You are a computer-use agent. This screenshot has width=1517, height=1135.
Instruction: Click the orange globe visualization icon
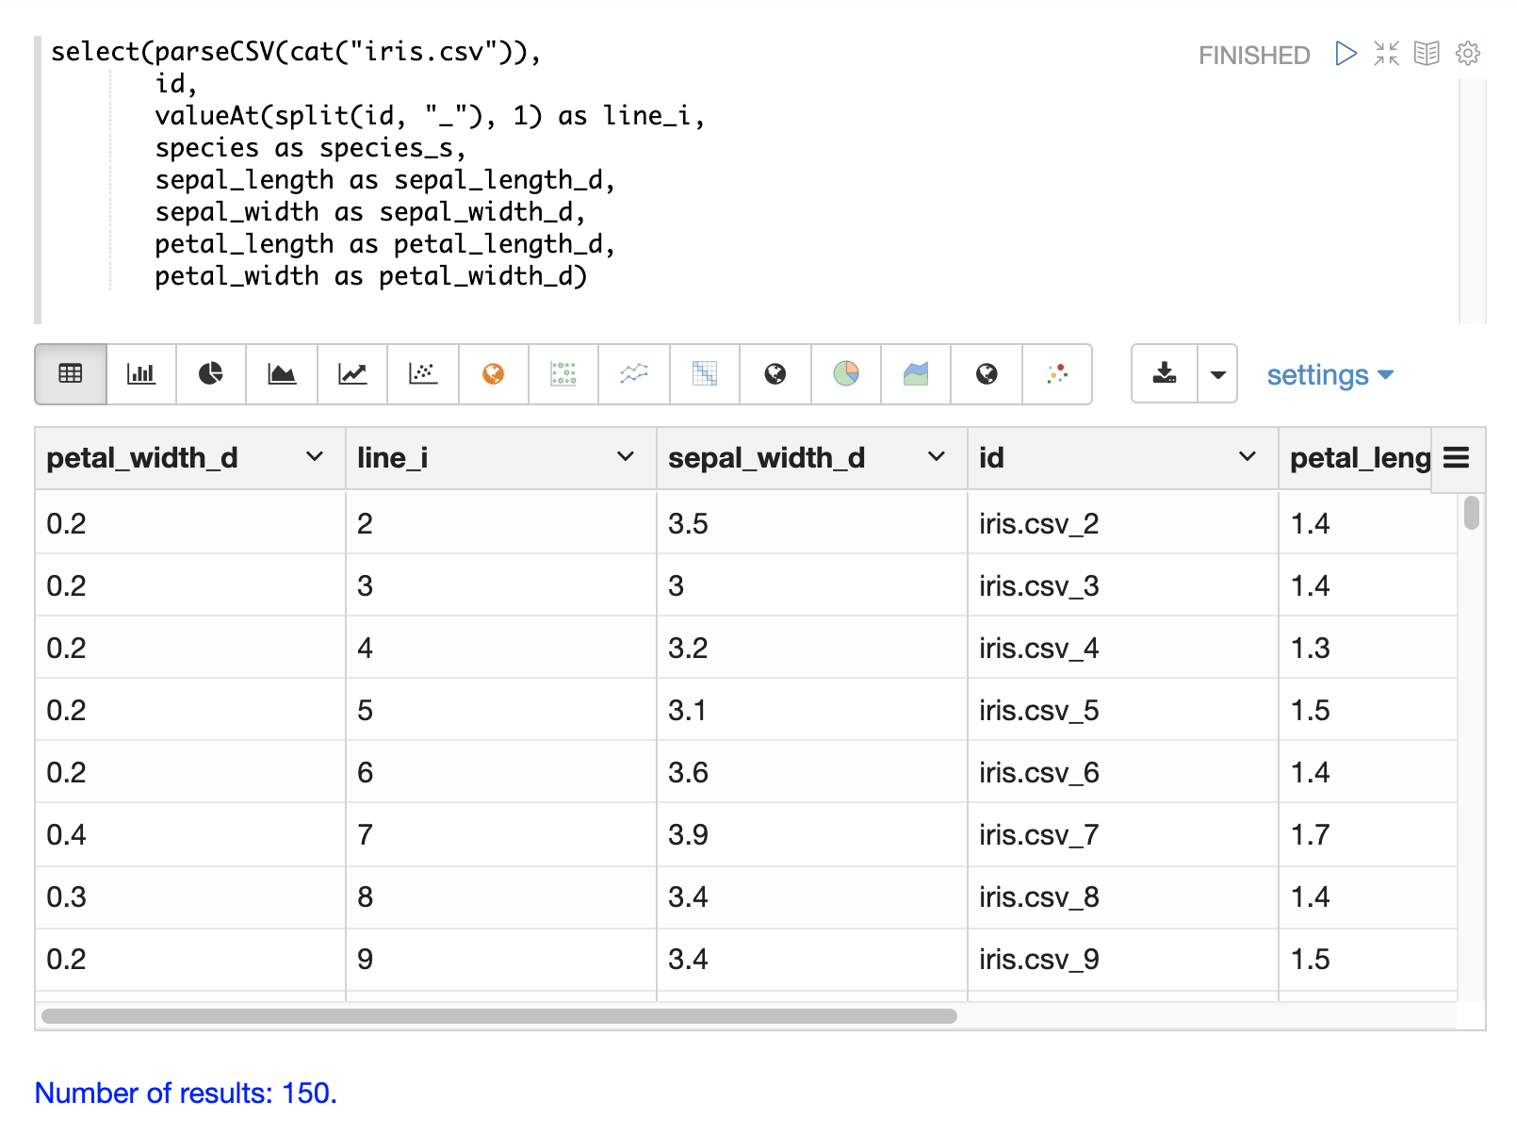(x=493, y=374)
